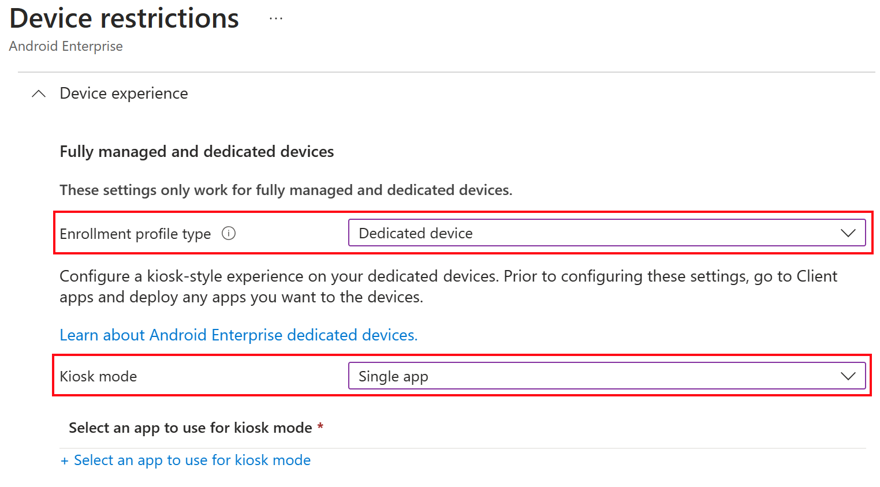
Task: Click the bold Select an app heading
Action: pyautogui.click(x=191, y=428)
